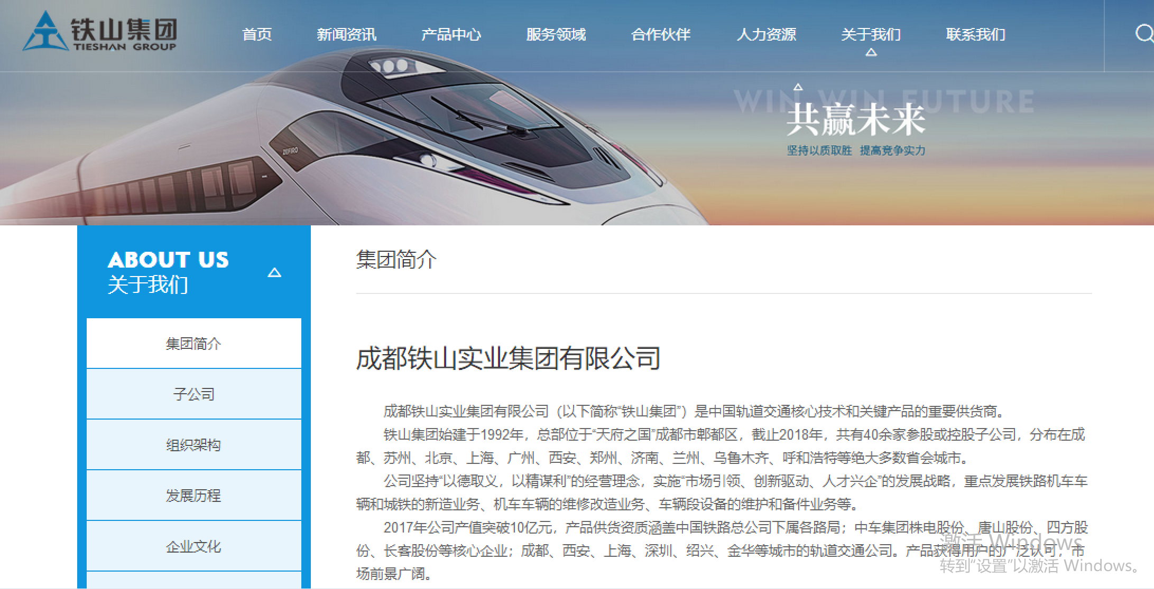
Task: Click the search magnifier icon
Action: [1144, 34]
